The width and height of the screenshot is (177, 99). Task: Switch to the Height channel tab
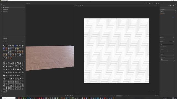point(115,96)
